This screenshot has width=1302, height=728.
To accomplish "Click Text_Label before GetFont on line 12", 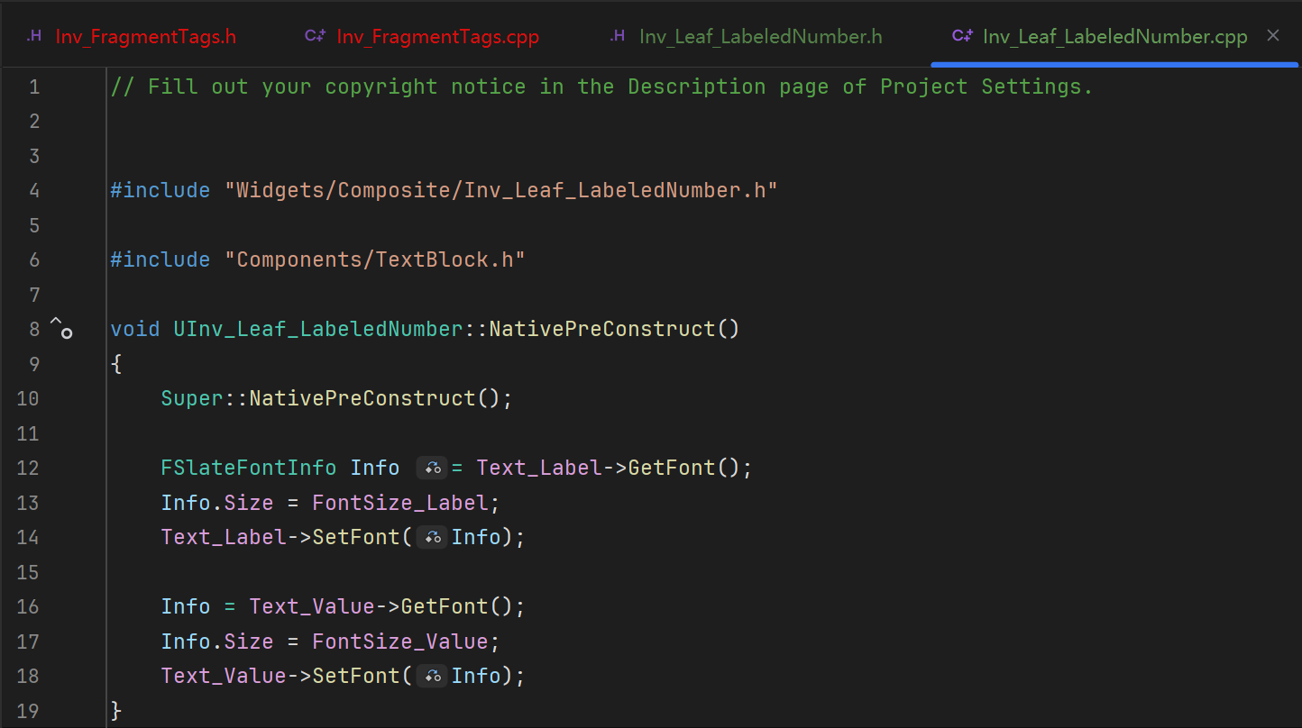I will tap(539, 468).
